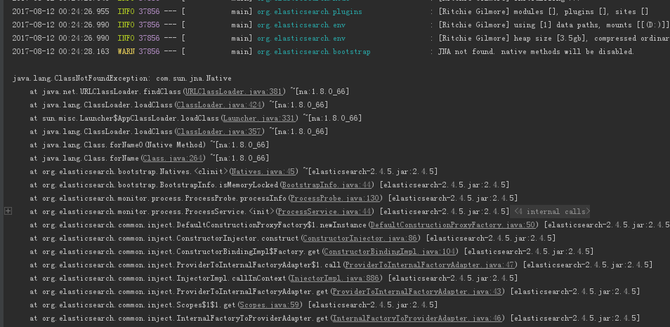670x327 pixels.
Task: Open ClassLoader.java:357 link
Action: (221, 131)
